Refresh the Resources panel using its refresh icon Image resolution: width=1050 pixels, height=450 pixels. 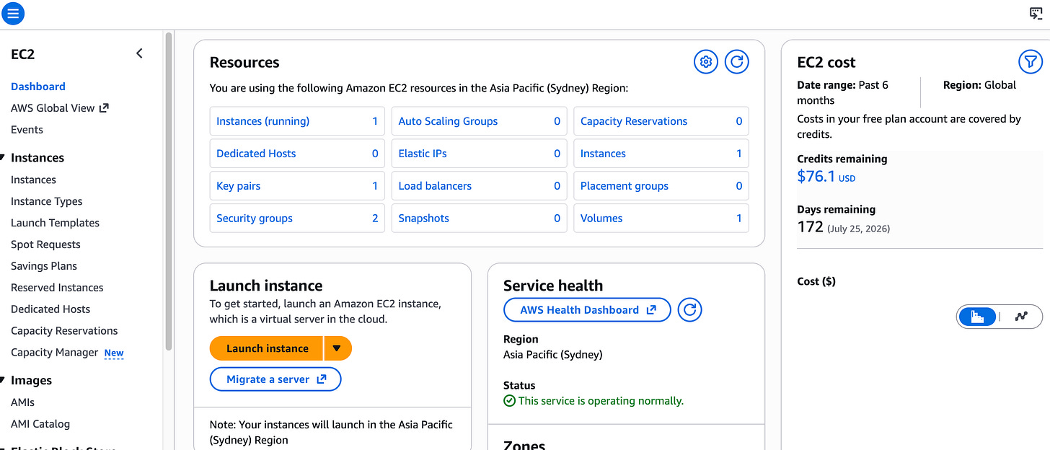coord(736,61)
